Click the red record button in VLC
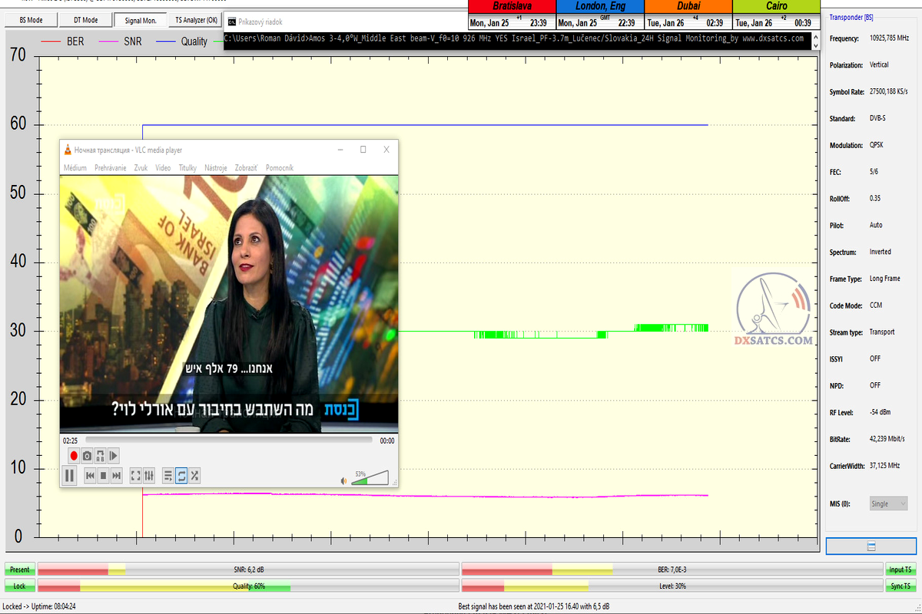Viewport: 922px width, 614px height. (74, 456)
